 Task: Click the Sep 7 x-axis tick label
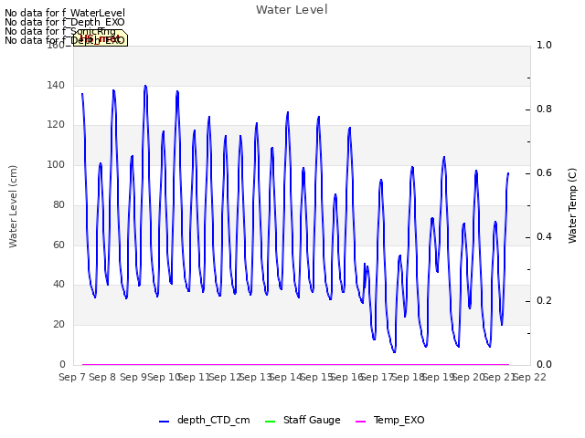(72, 377)
